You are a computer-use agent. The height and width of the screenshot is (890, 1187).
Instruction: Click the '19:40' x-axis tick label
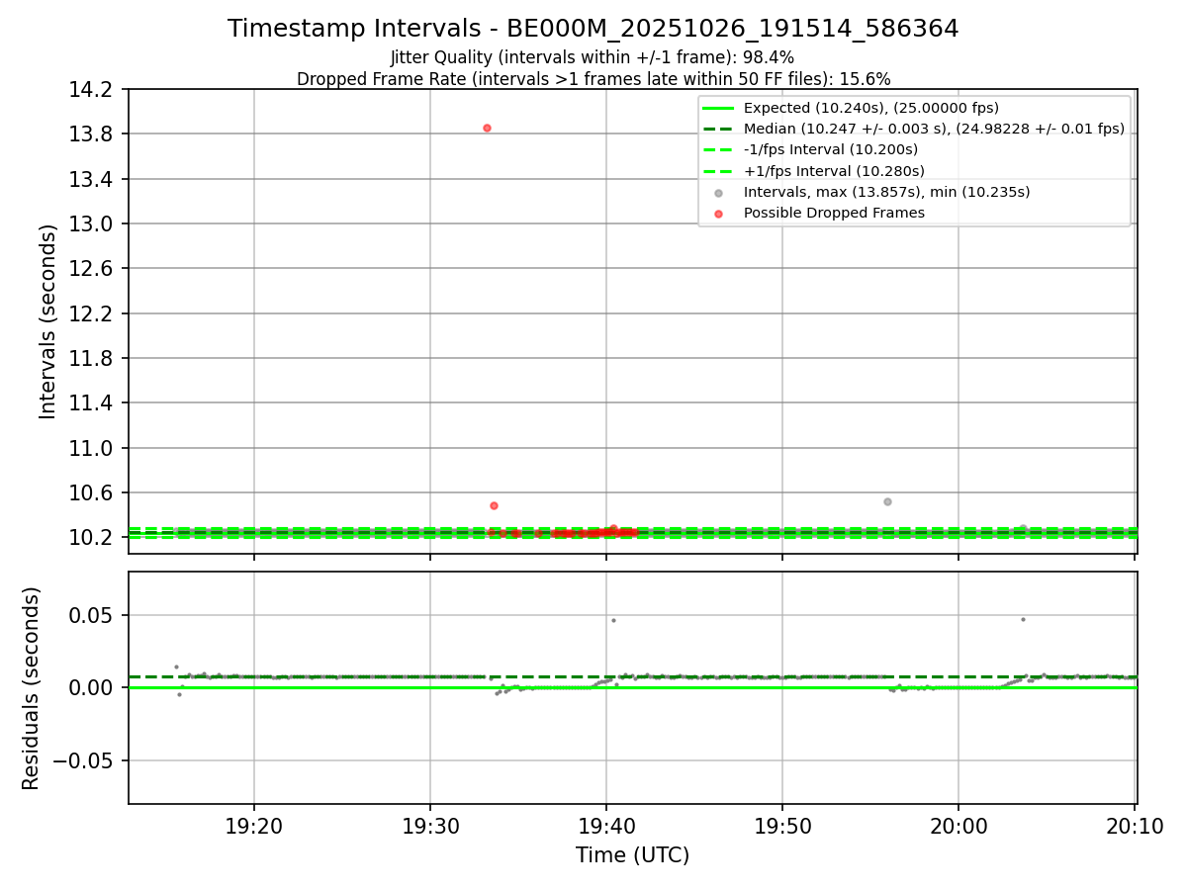coord(606,825)
